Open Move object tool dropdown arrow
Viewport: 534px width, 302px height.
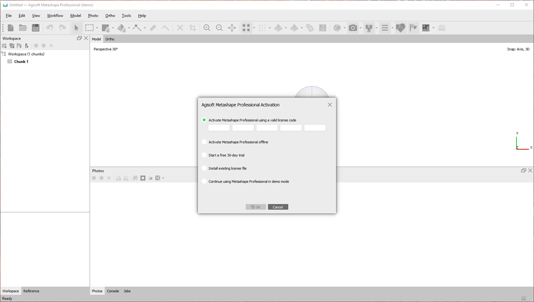coord(129,28)
